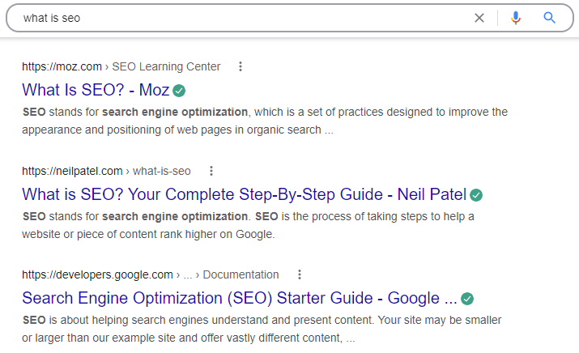Viewport: 579px width, 353px height.
Task: Clear the search query with the X icon
Action: coord(479,17)
